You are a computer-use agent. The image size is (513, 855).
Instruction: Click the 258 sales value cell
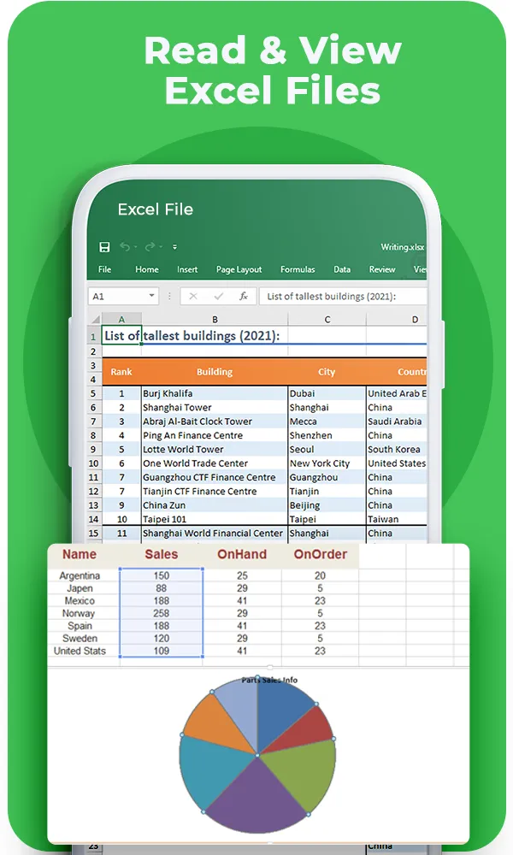162,613
